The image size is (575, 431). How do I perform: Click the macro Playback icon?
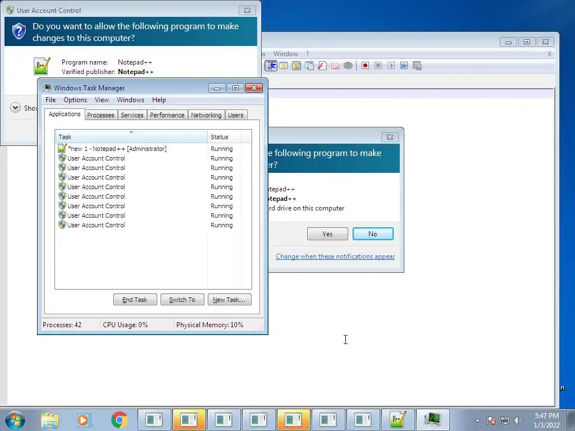pos(391,66)
